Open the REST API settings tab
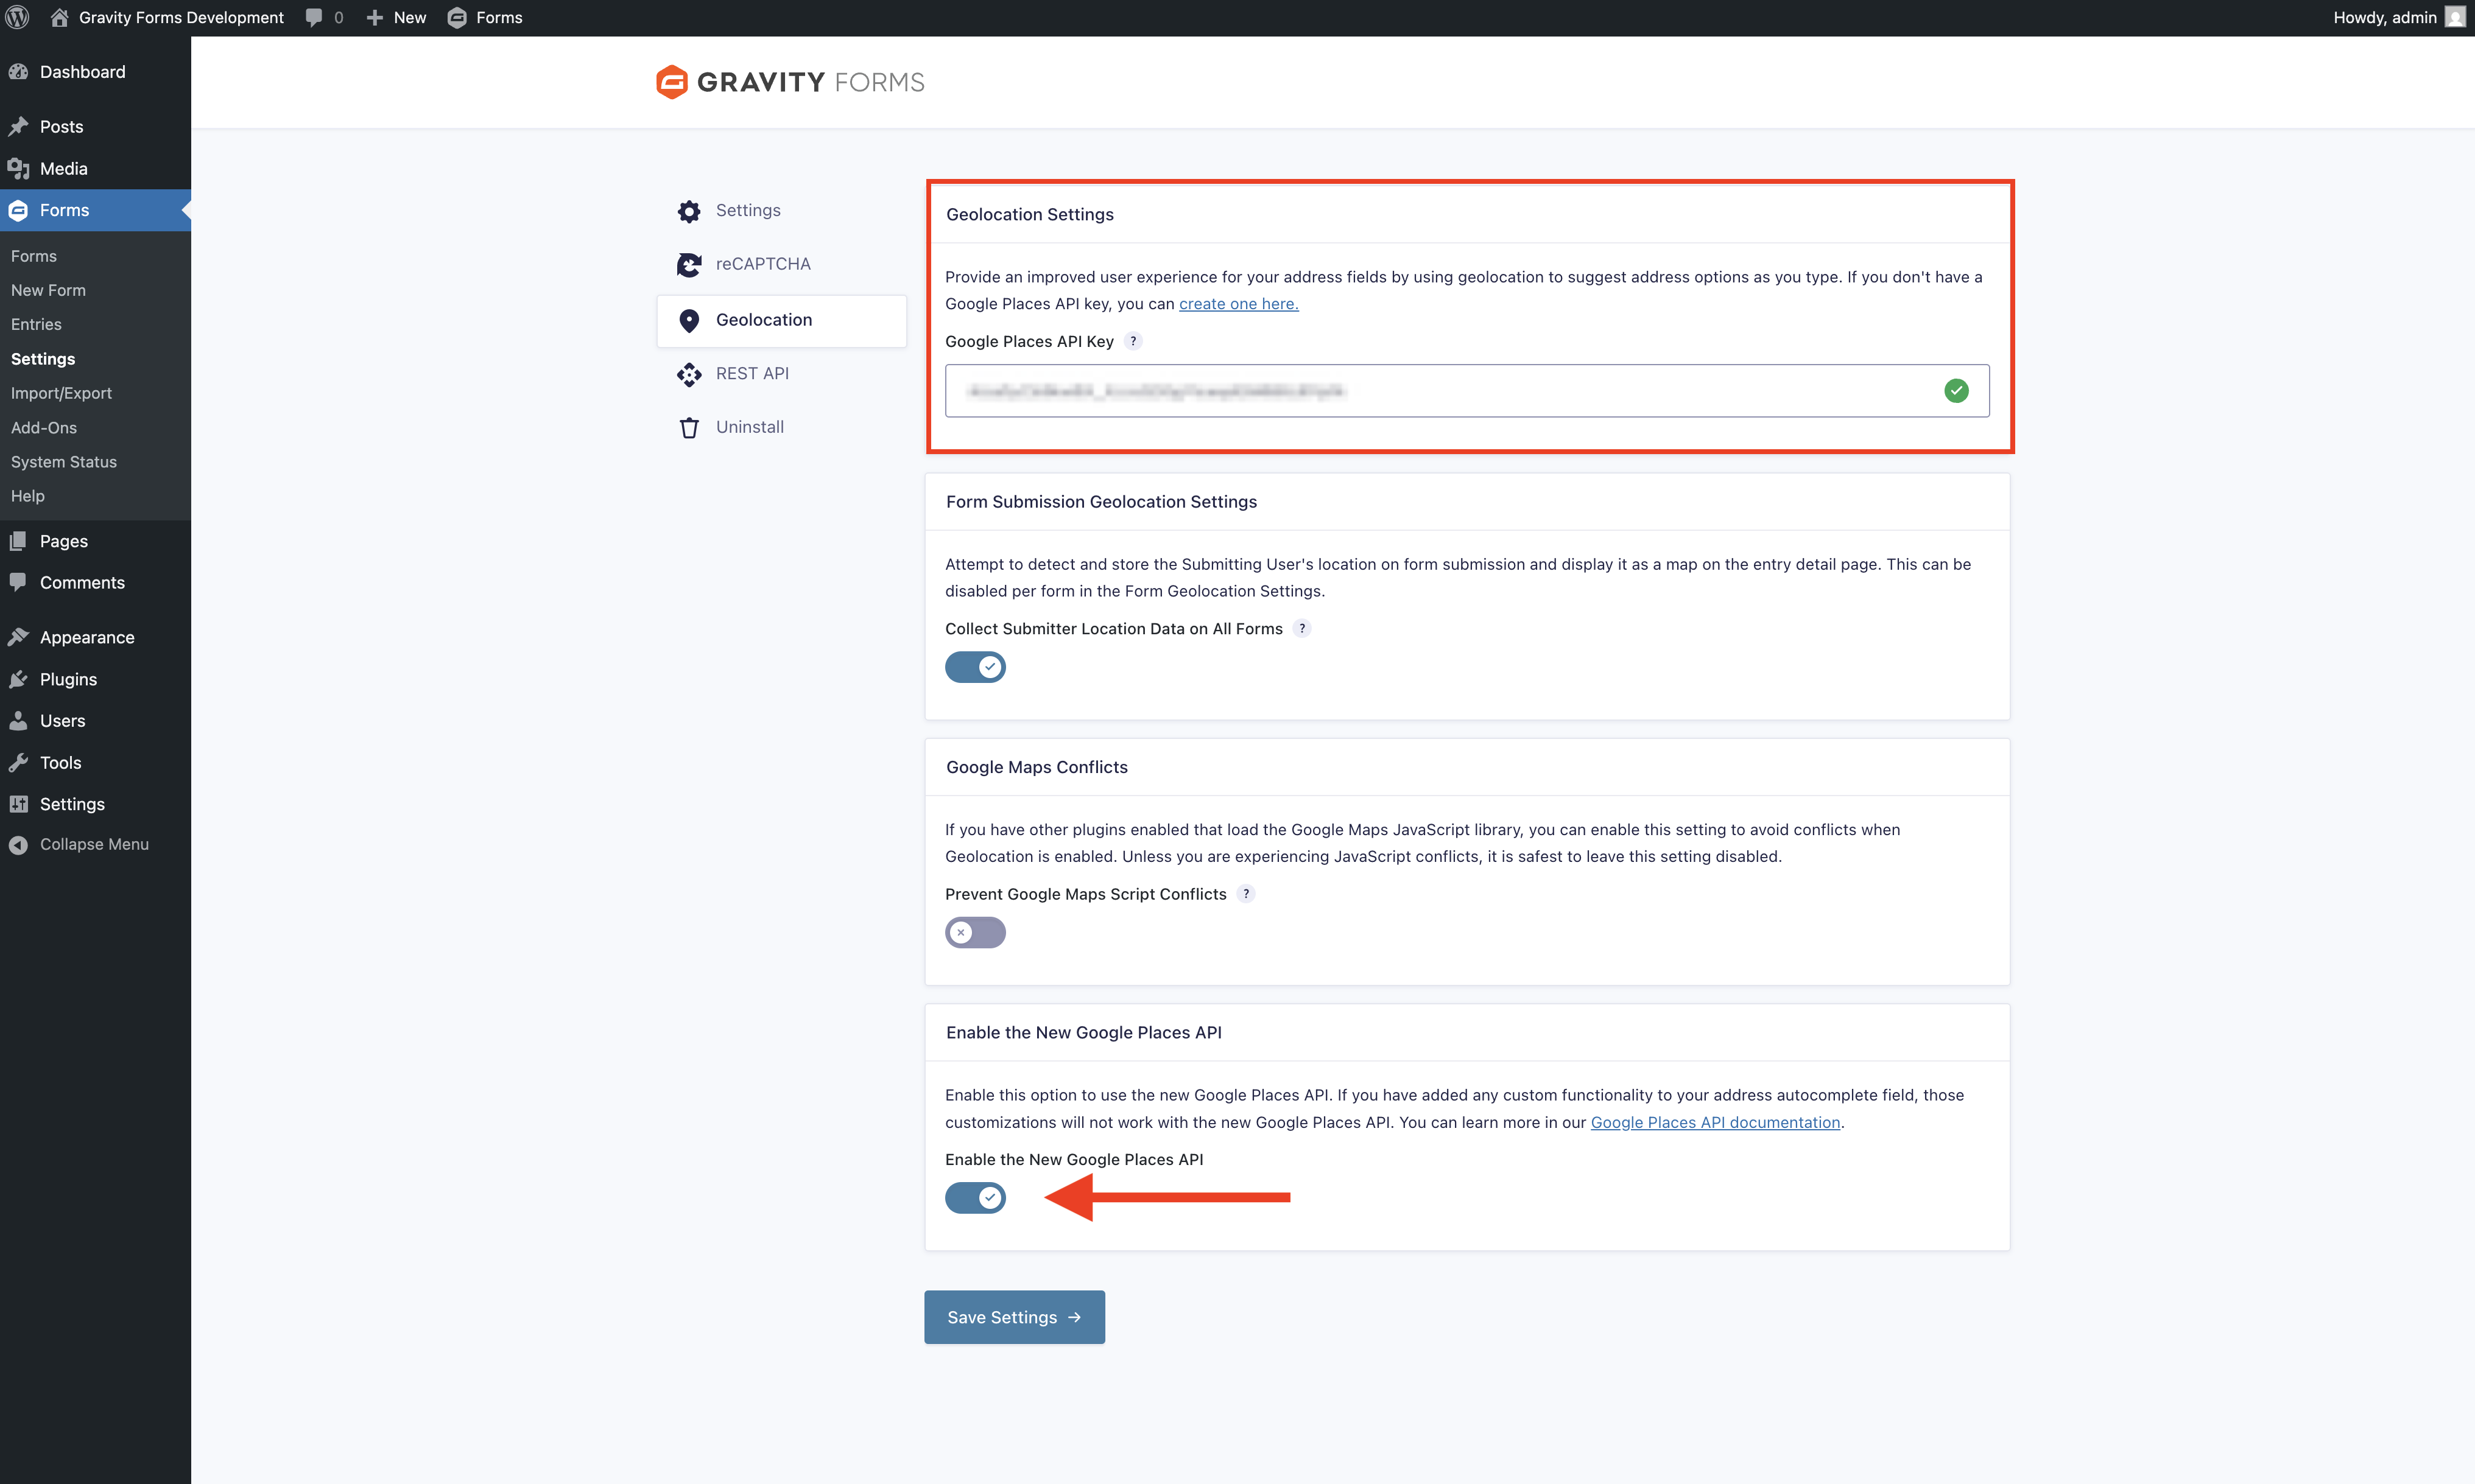The image size is (2475, 1484). coord(752,373)
